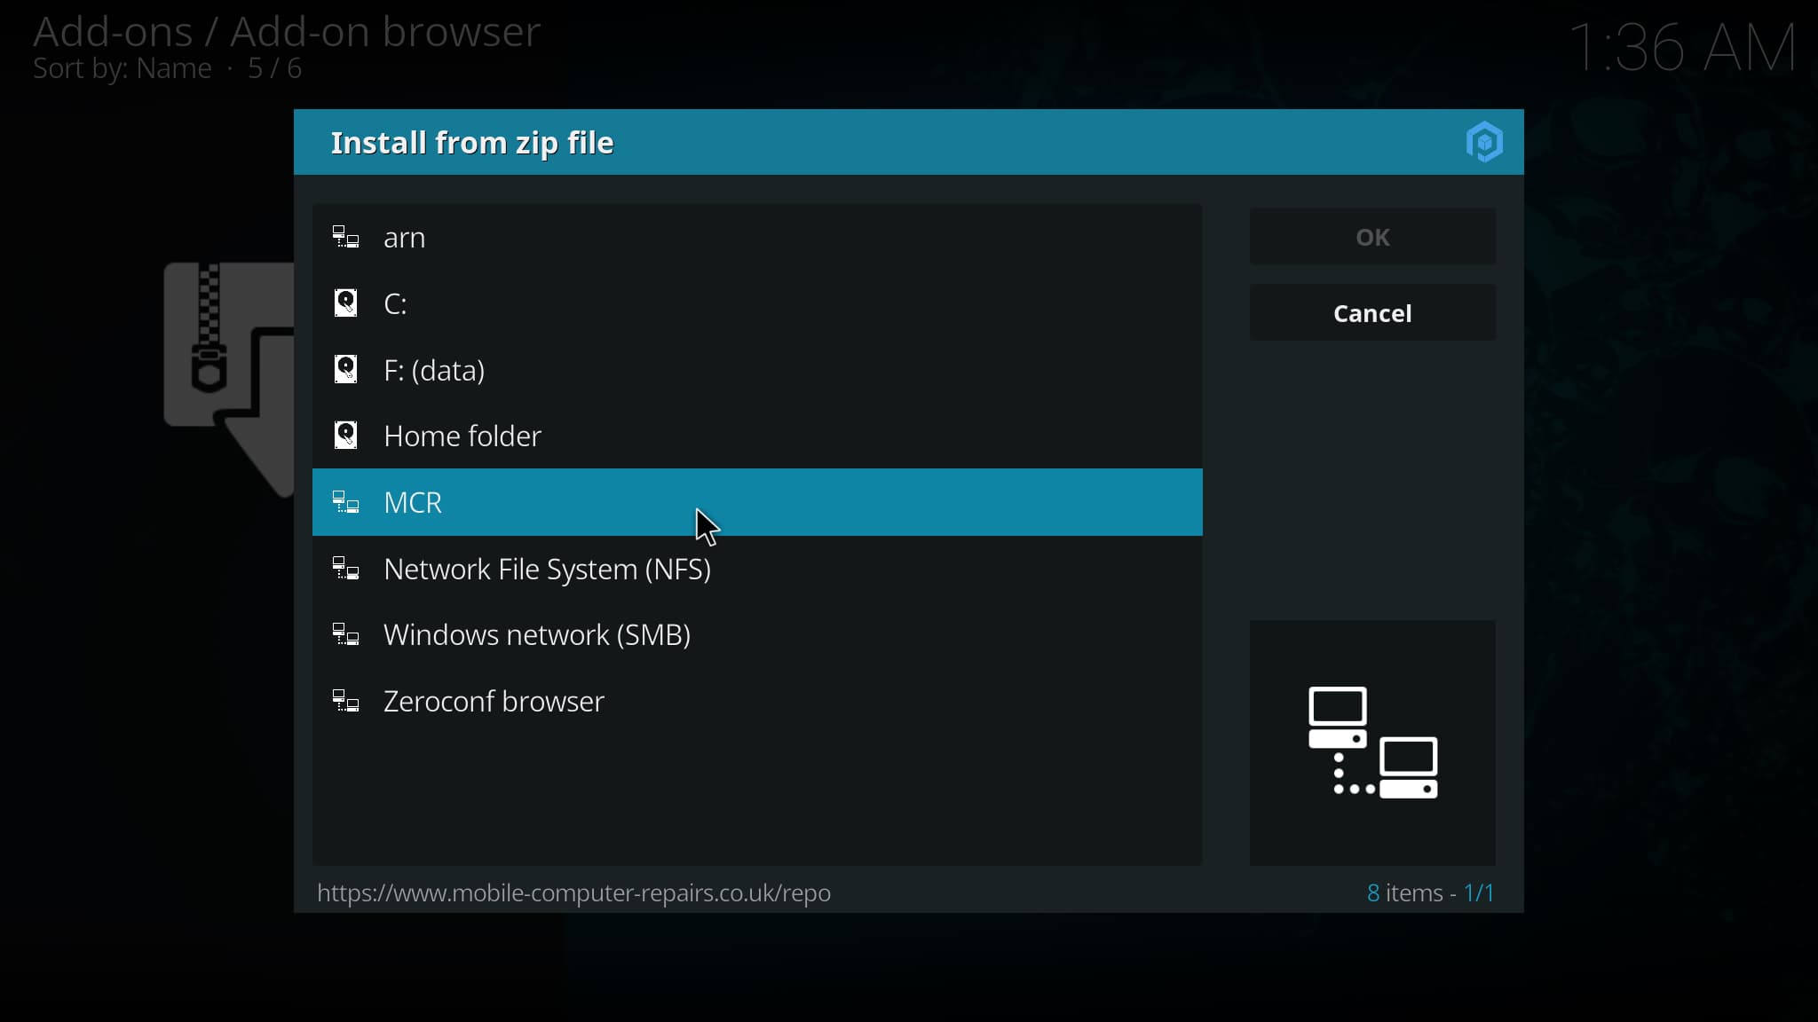The height and width of the screenshot is (1022, 1818).
Task: Cancel the zip file dialog
Action: pos(1372,313)
